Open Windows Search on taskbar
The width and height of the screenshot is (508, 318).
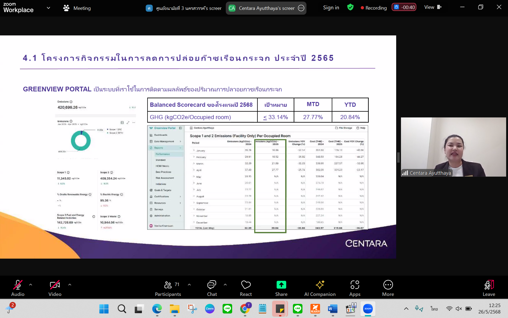click(122, 309)
